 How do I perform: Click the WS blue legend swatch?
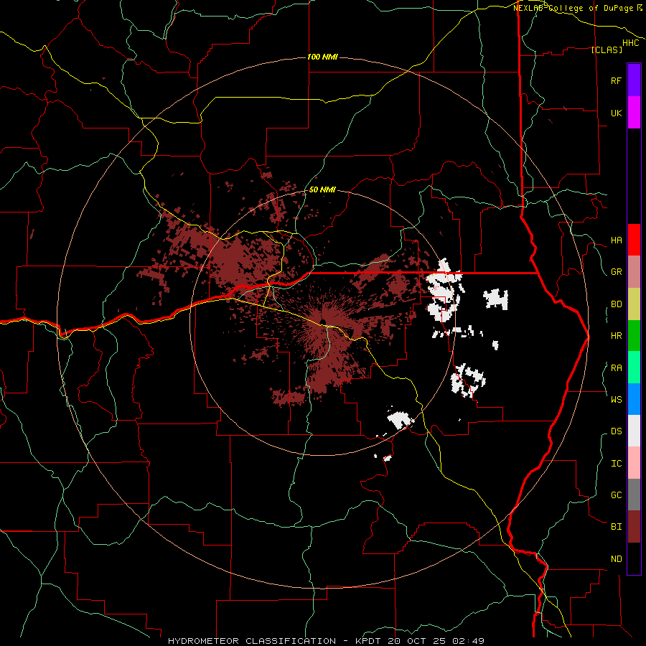coord(634,399)
